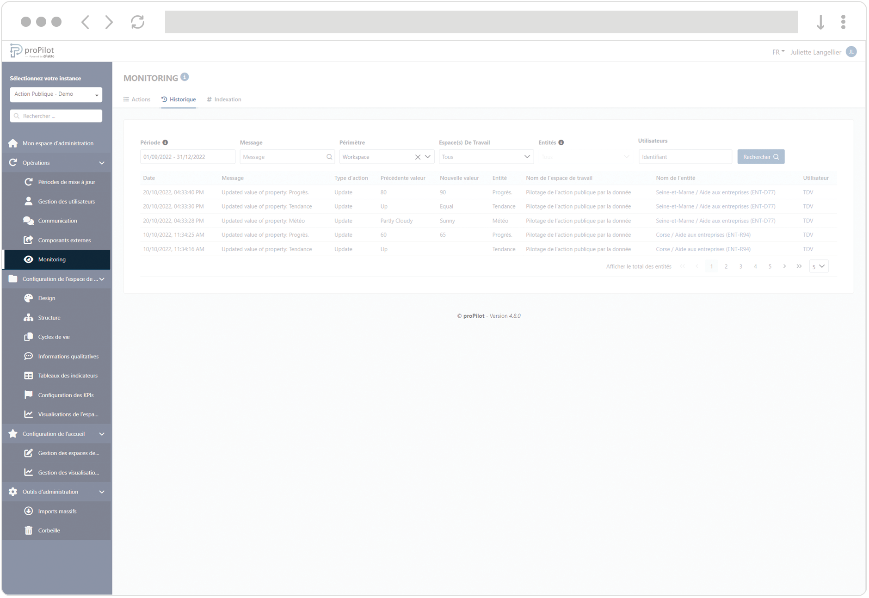Click Afficher le total des entités
869x598 pixels.
[638, 266]
